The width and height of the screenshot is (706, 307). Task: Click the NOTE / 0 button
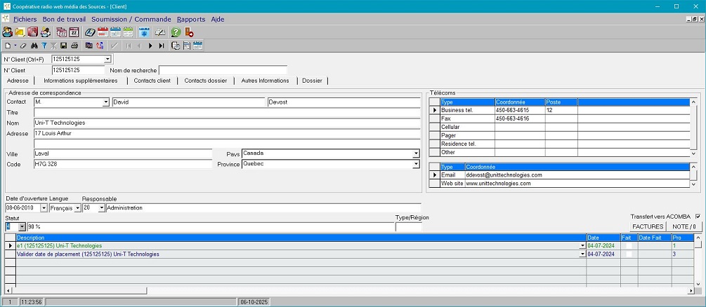684,226
